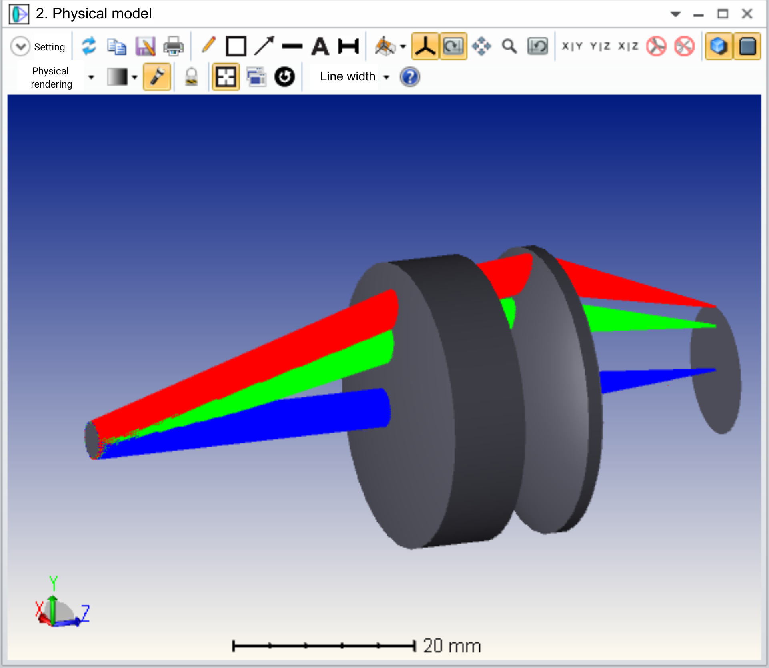
Task: Switch view to the X|Y plane
Action: pos(572,46)
